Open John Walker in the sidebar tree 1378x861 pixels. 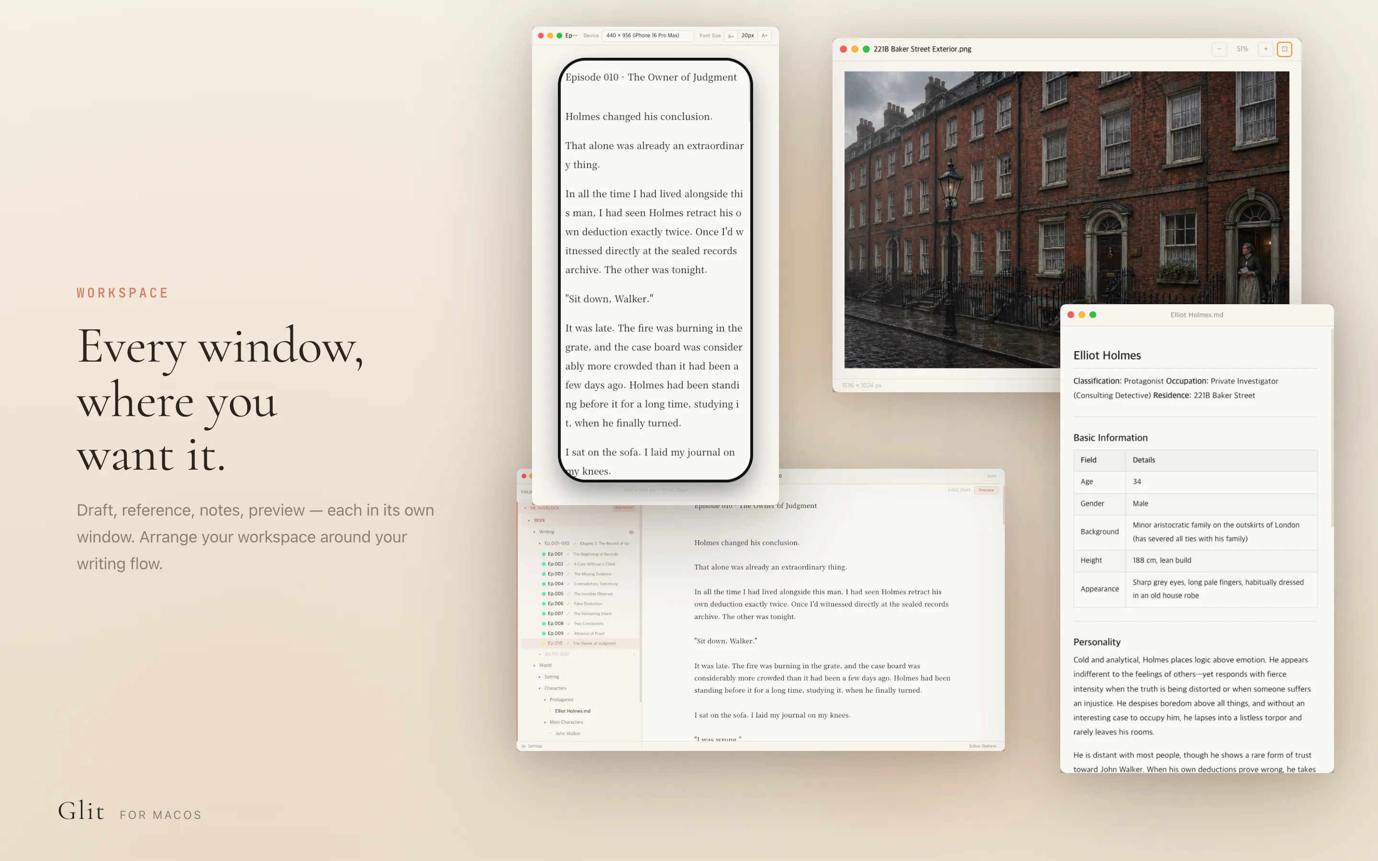[568, 733]
